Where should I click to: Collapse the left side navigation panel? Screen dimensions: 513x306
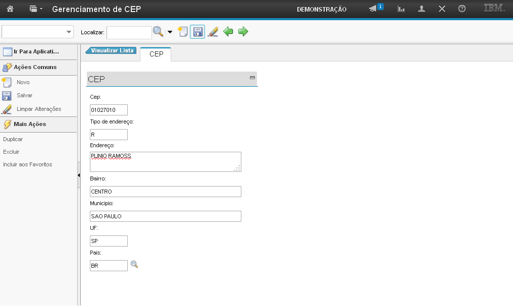(79, 175)
